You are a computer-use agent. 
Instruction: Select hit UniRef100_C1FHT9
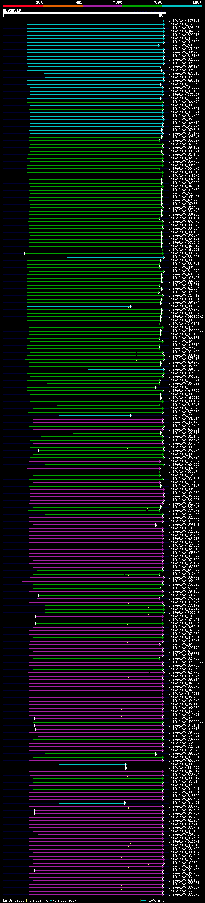pos(184,295)
